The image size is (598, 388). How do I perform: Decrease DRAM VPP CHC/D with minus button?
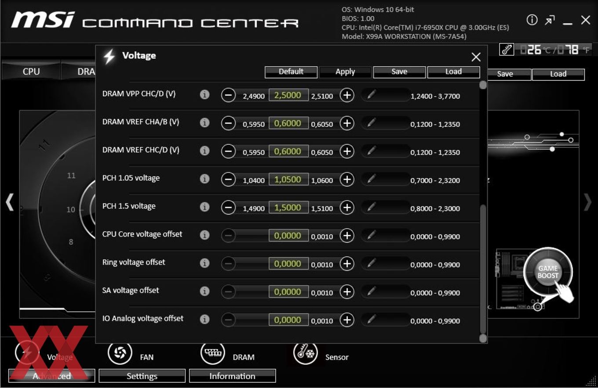click(228, 95)
